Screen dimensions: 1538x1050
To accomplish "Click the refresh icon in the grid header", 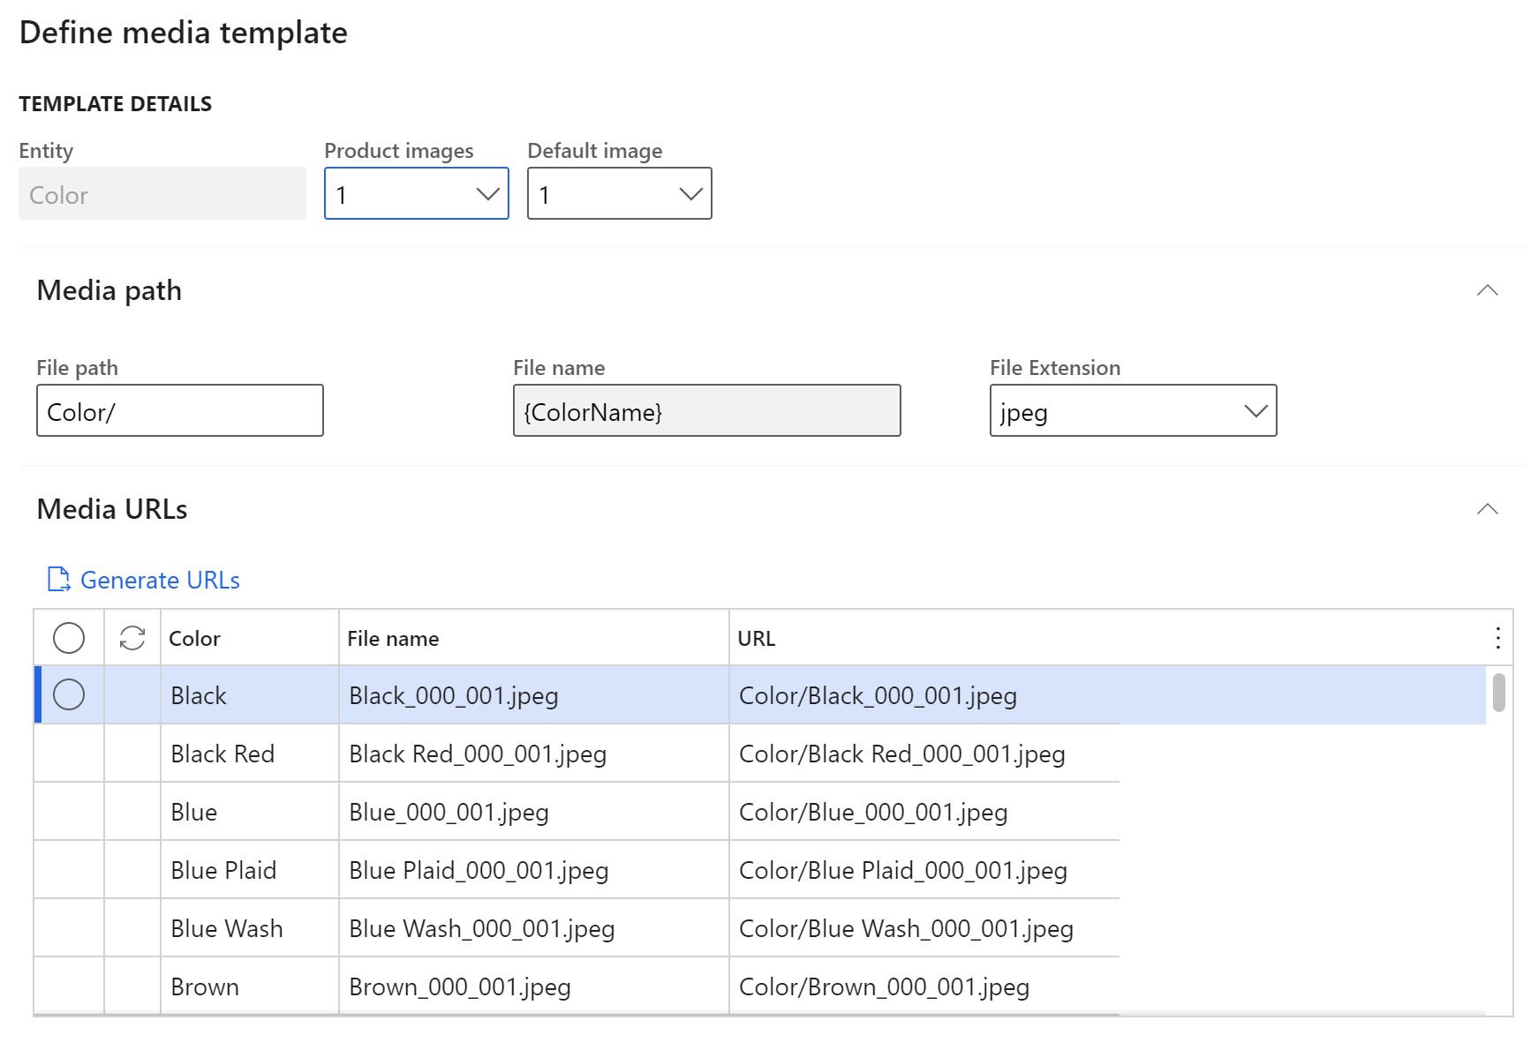I will [131, 637].
